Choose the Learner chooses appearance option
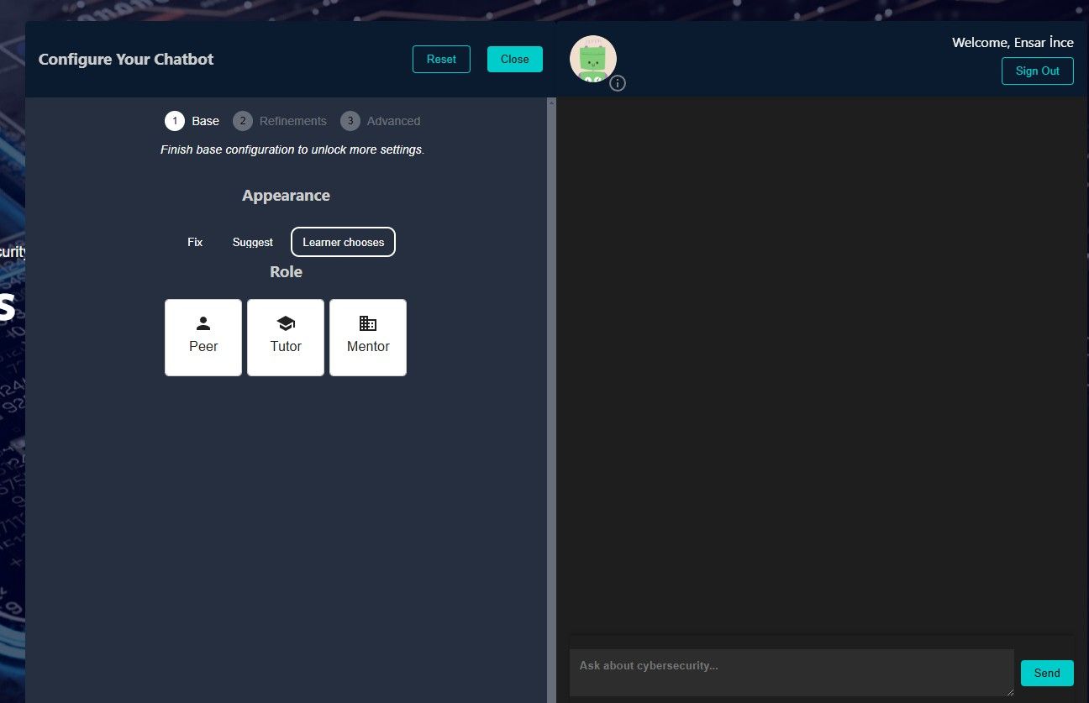The width and height of the screenshot is (1089, 703). pos(343,242)
